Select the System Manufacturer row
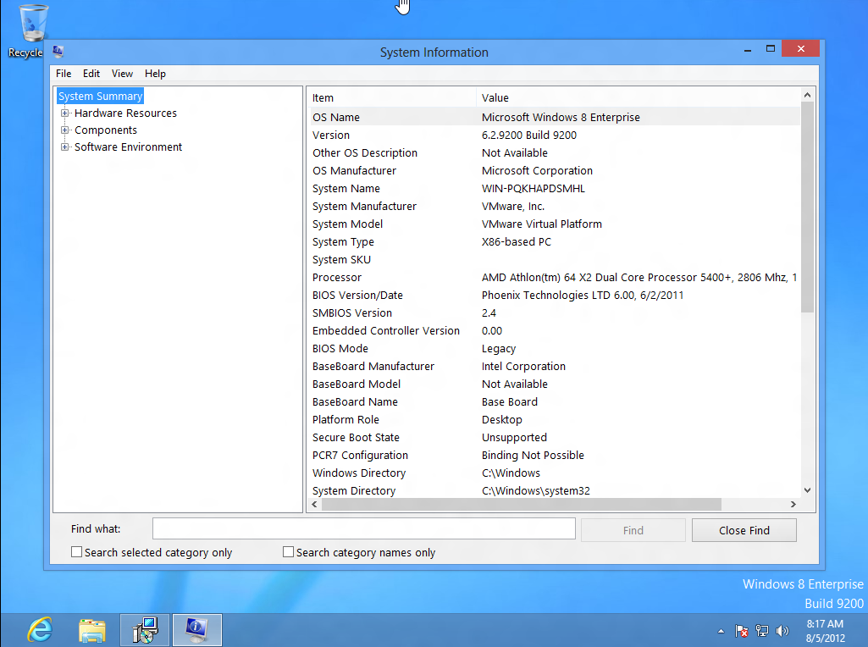The width and height of the screenshot is (868, 647). [554, 206]
